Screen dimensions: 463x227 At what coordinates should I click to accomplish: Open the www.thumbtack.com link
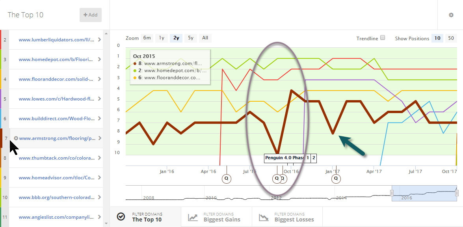tap(56, 158)
